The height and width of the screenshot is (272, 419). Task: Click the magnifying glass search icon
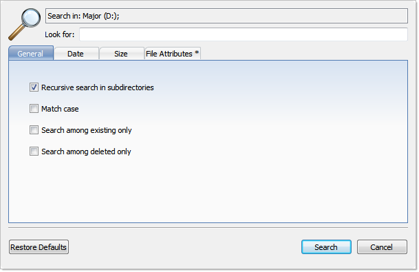tap(25, 24)
